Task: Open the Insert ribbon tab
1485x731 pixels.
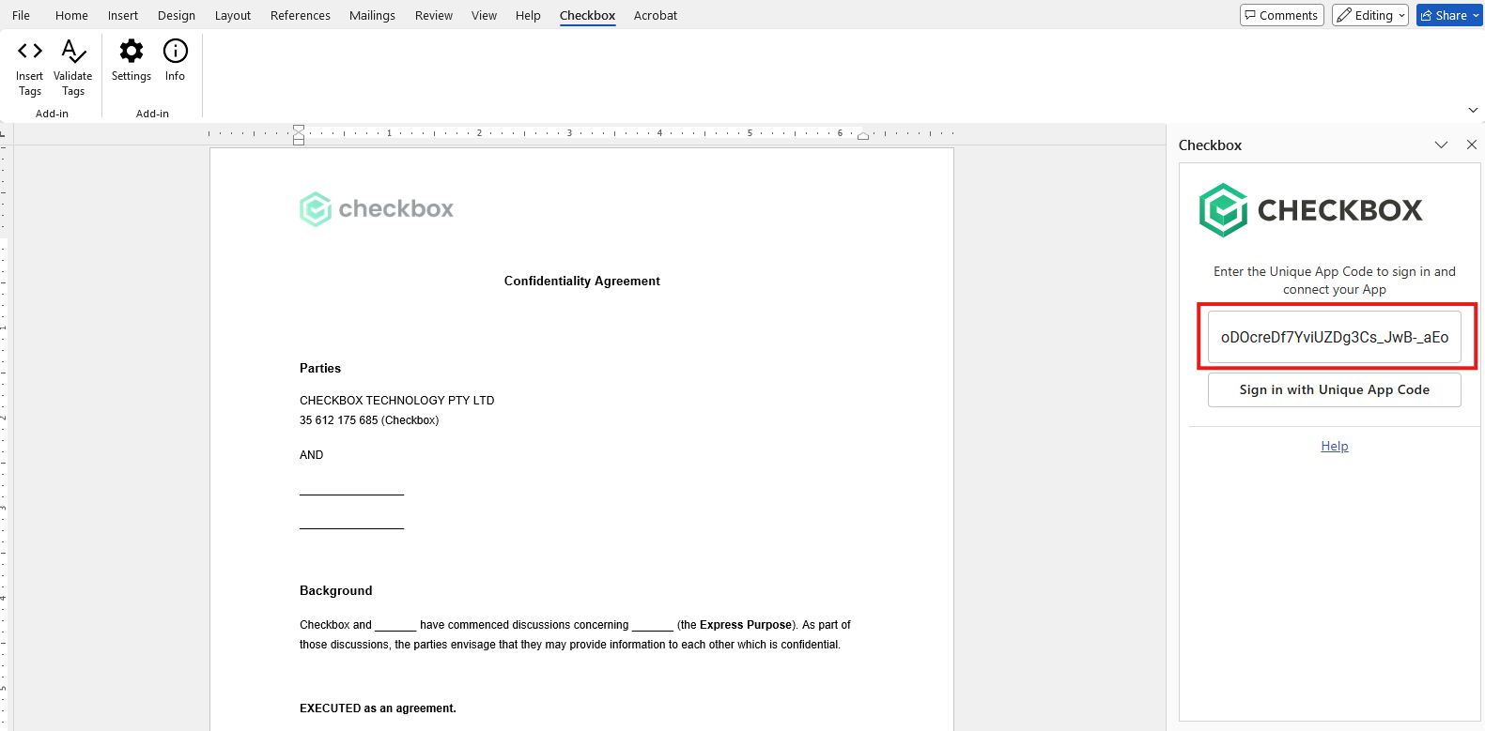Action: (123, 15)
